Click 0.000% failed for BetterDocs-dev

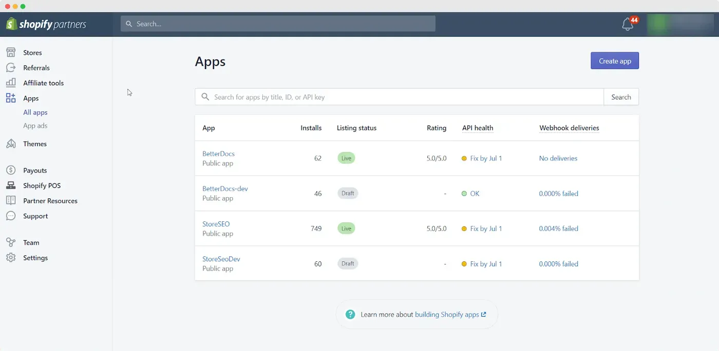point(558,194)
